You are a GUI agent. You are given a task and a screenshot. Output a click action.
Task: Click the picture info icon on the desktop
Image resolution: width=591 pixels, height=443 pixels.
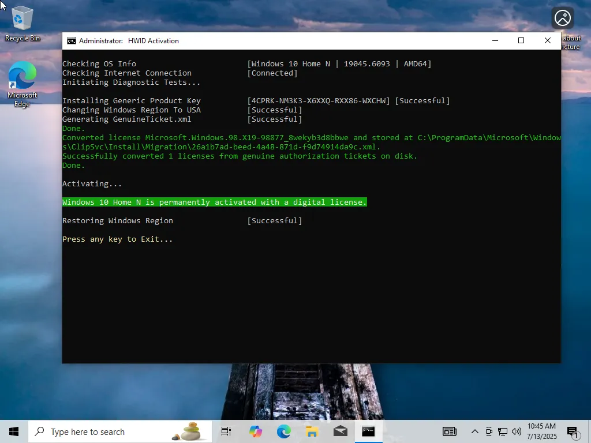click(563, 18)
